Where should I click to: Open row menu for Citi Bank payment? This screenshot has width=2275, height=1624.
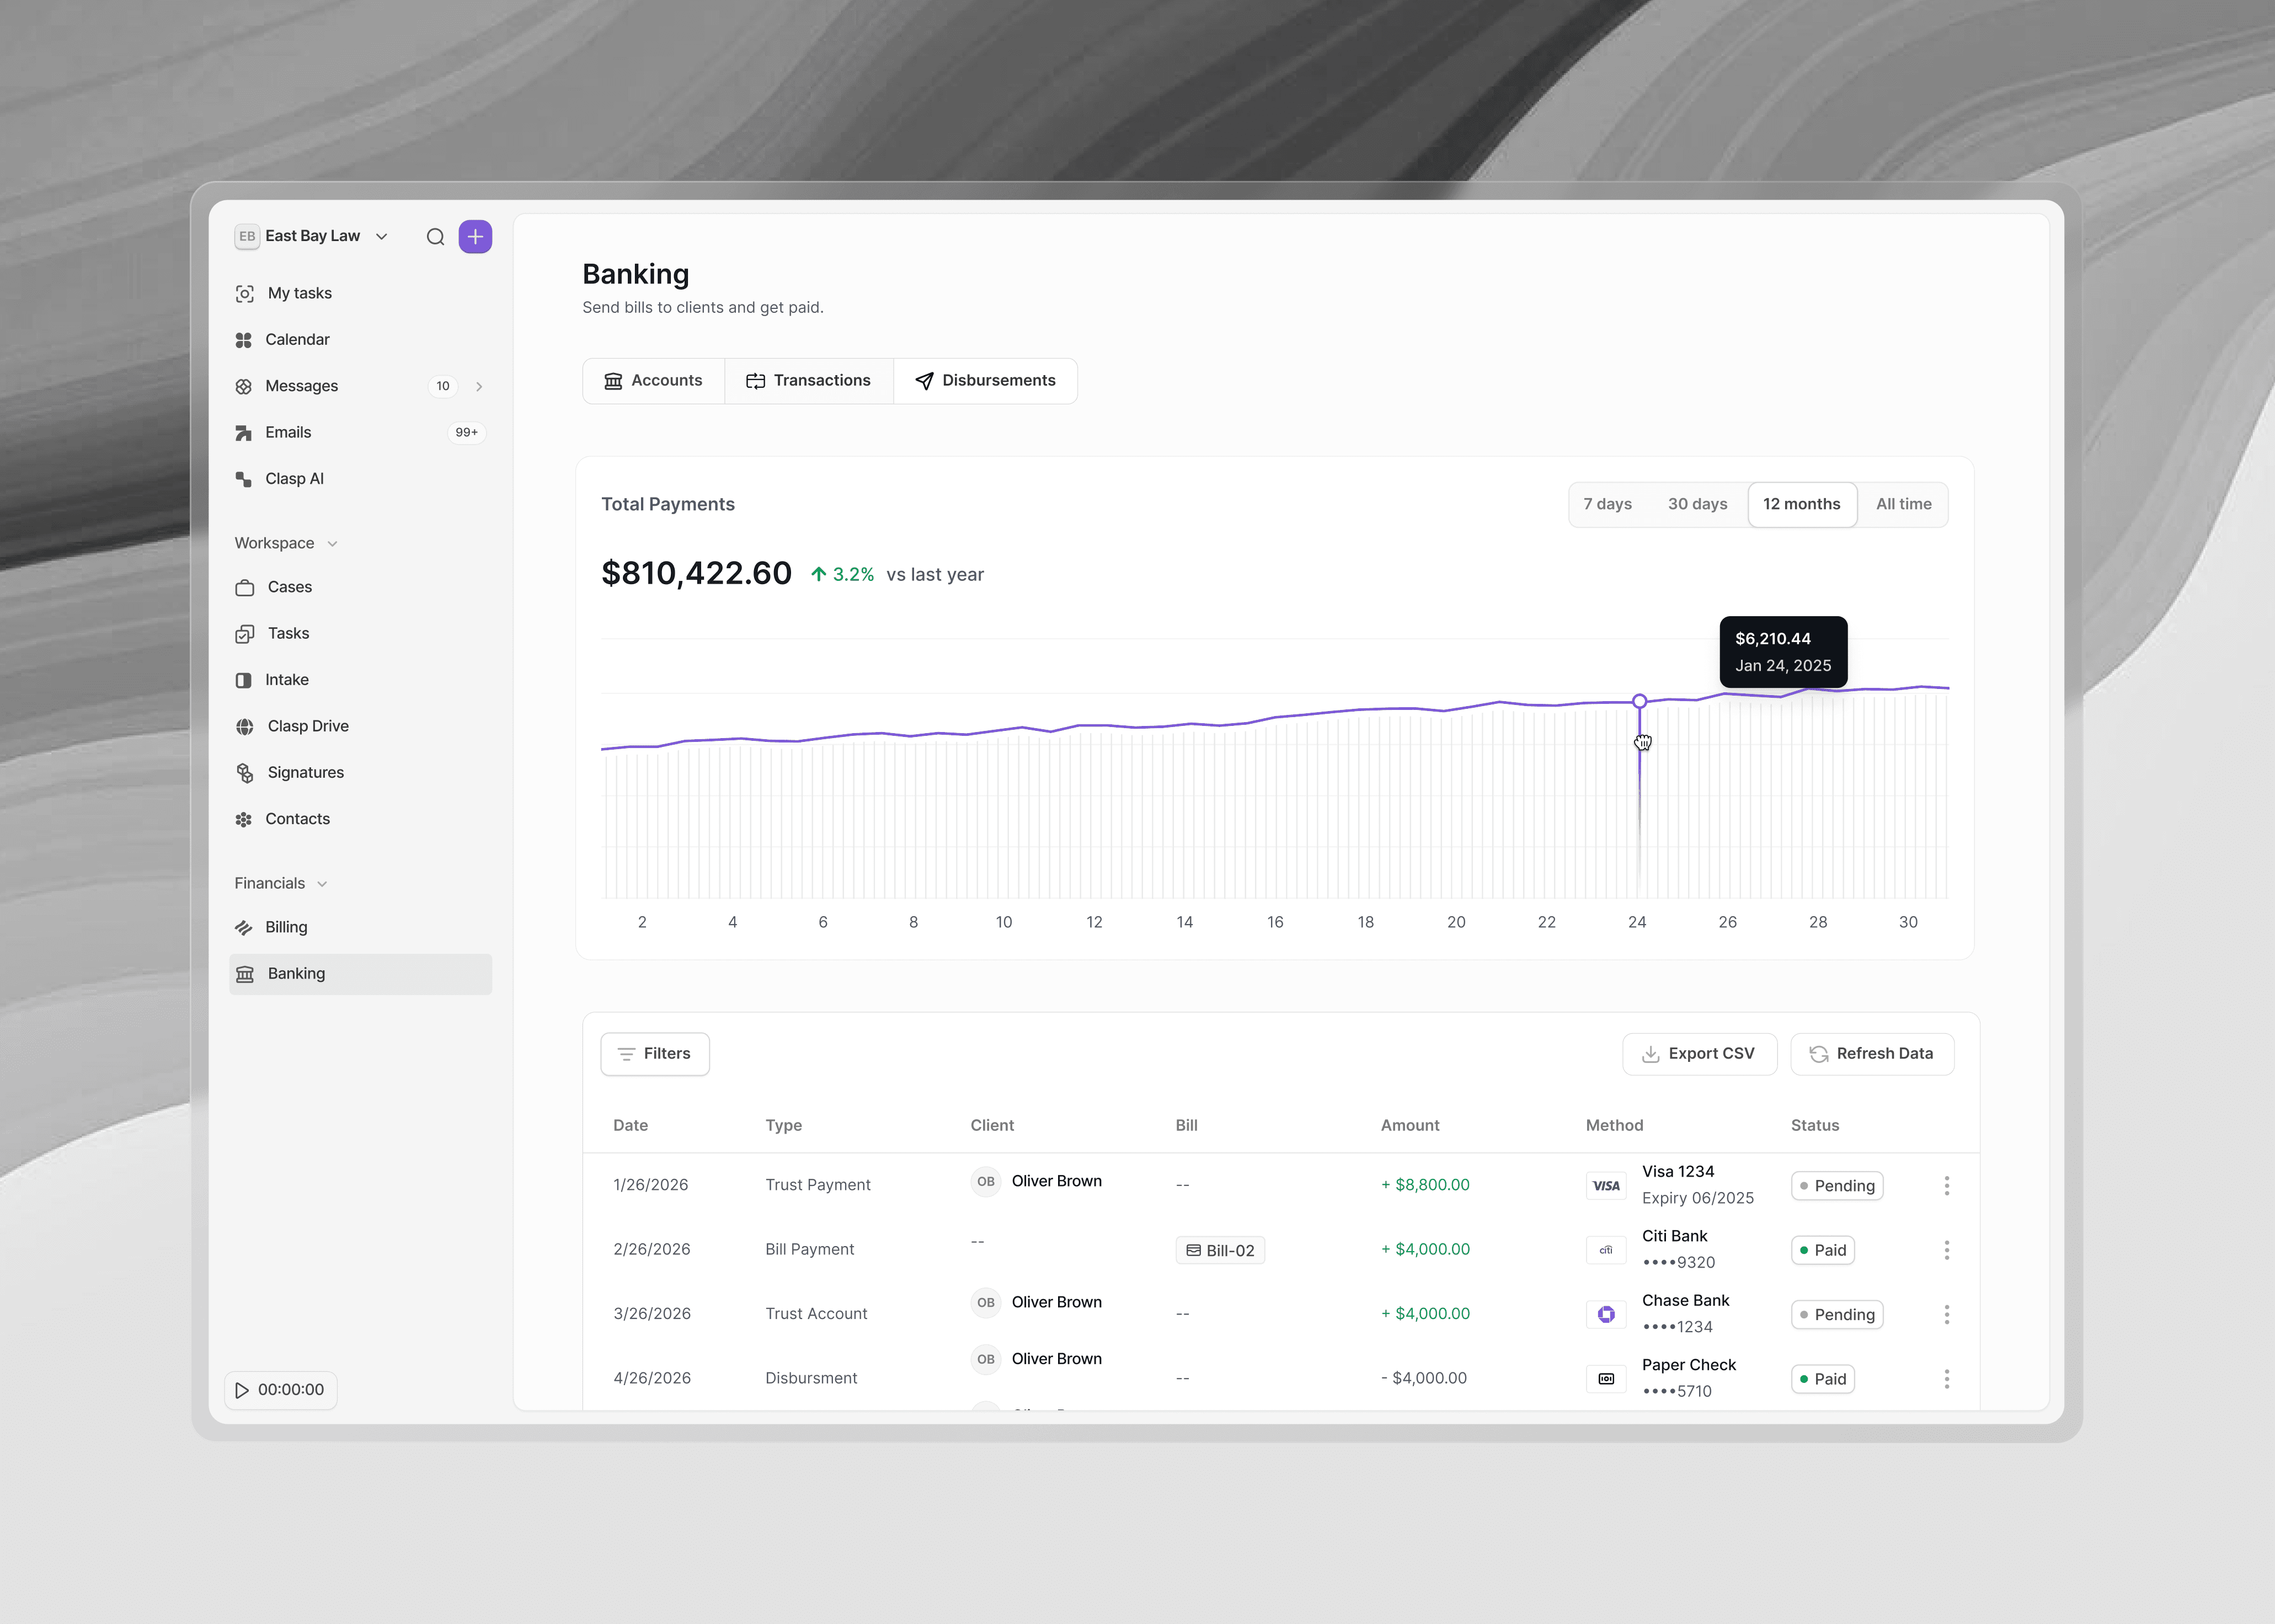1946,1250
